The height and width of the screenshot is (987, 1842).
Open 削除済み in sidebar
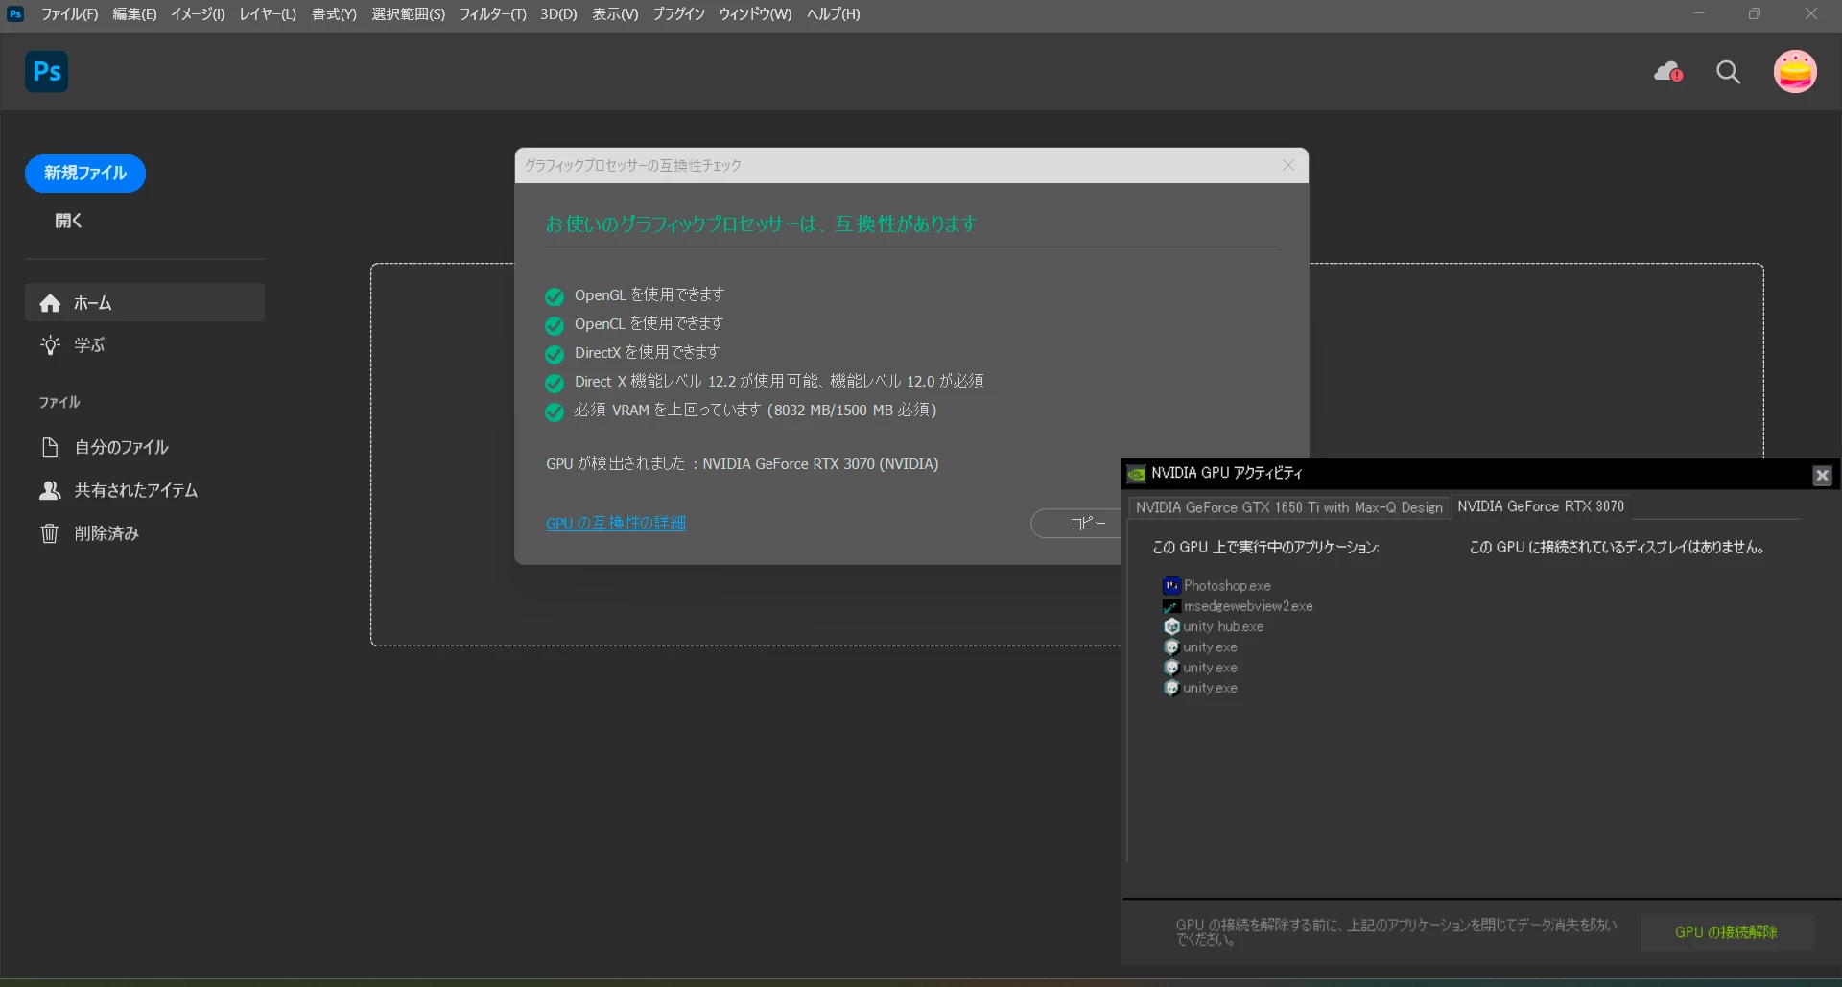click(x=145, y=533)
